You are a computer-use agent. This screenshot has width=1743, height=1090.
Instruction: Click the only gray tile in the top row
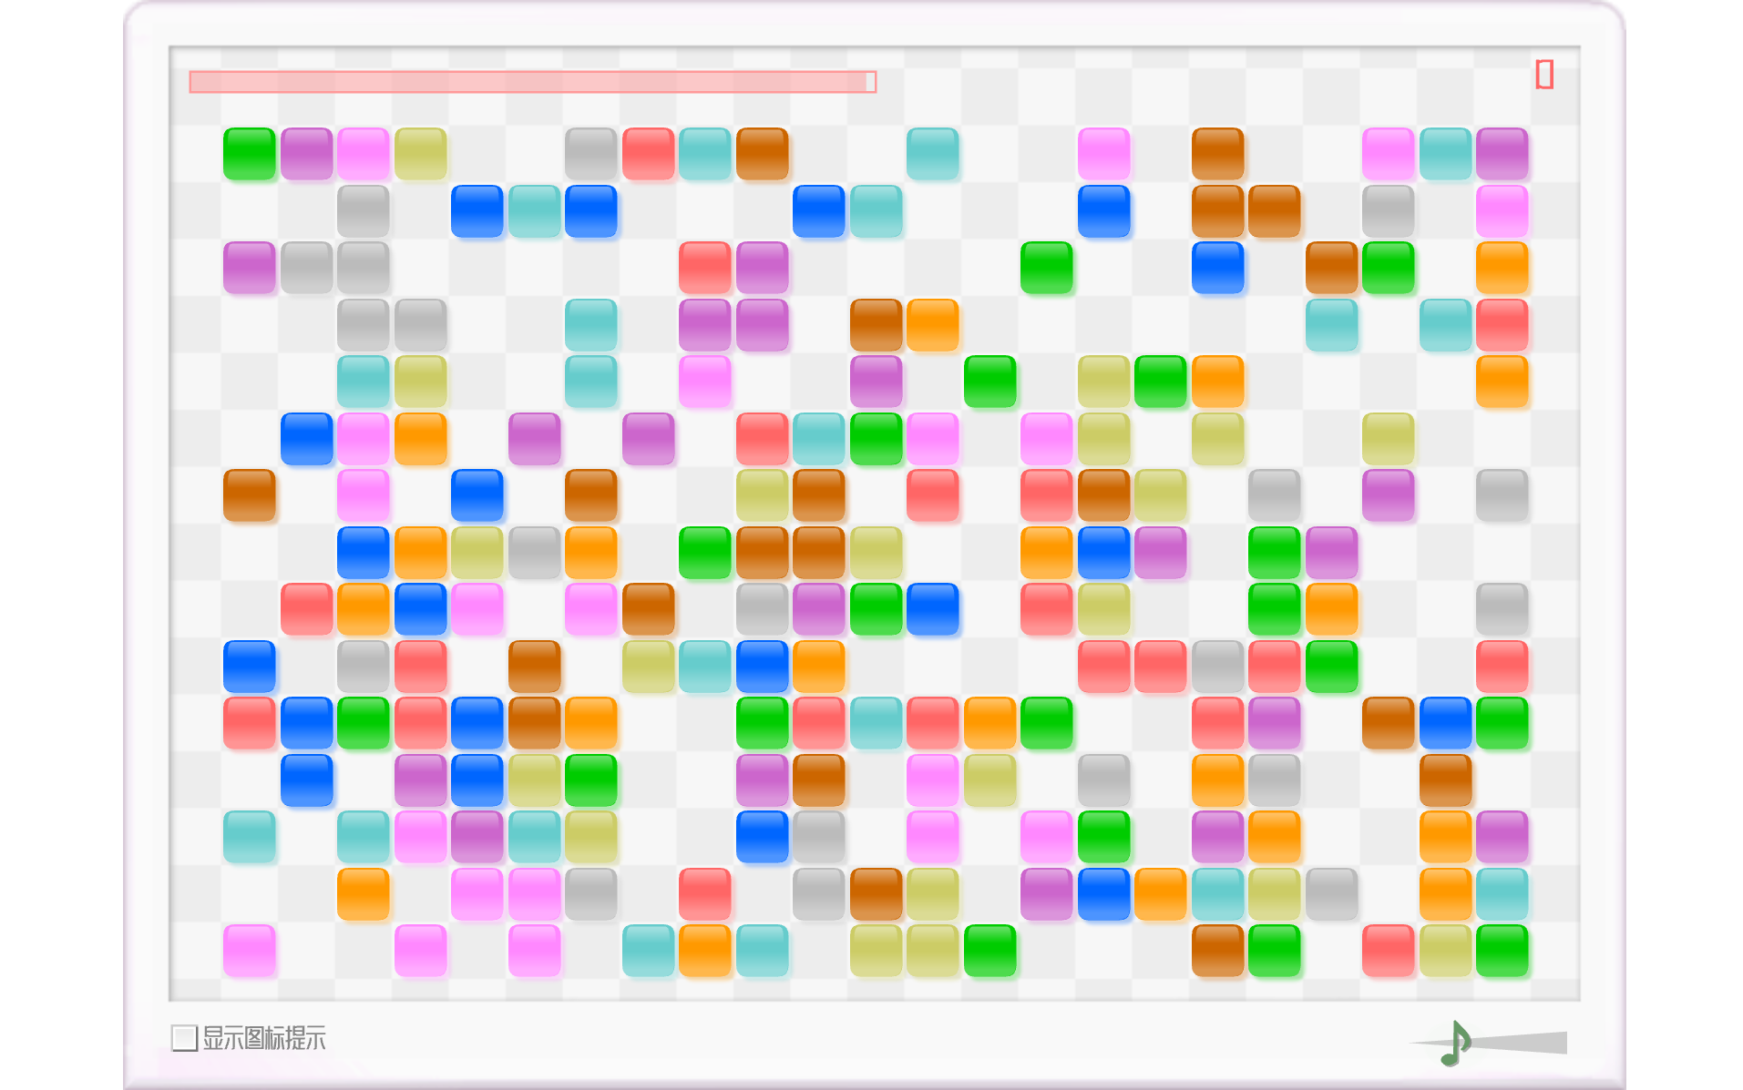590,153
